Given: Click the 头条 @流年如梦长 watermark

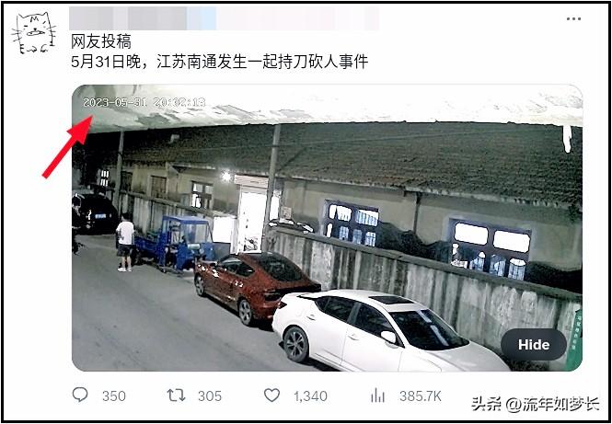Looking at the screenshot, I should tap(535, 405).
